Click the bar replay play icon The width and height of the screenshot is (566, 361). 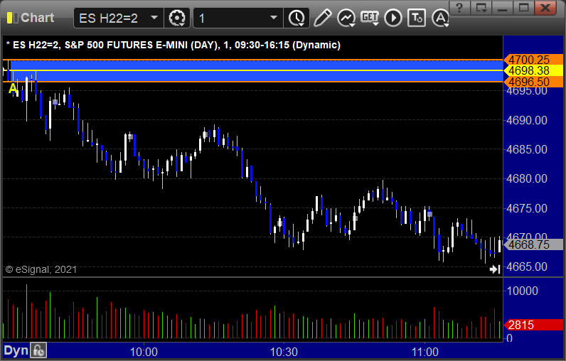click(393, 18)
